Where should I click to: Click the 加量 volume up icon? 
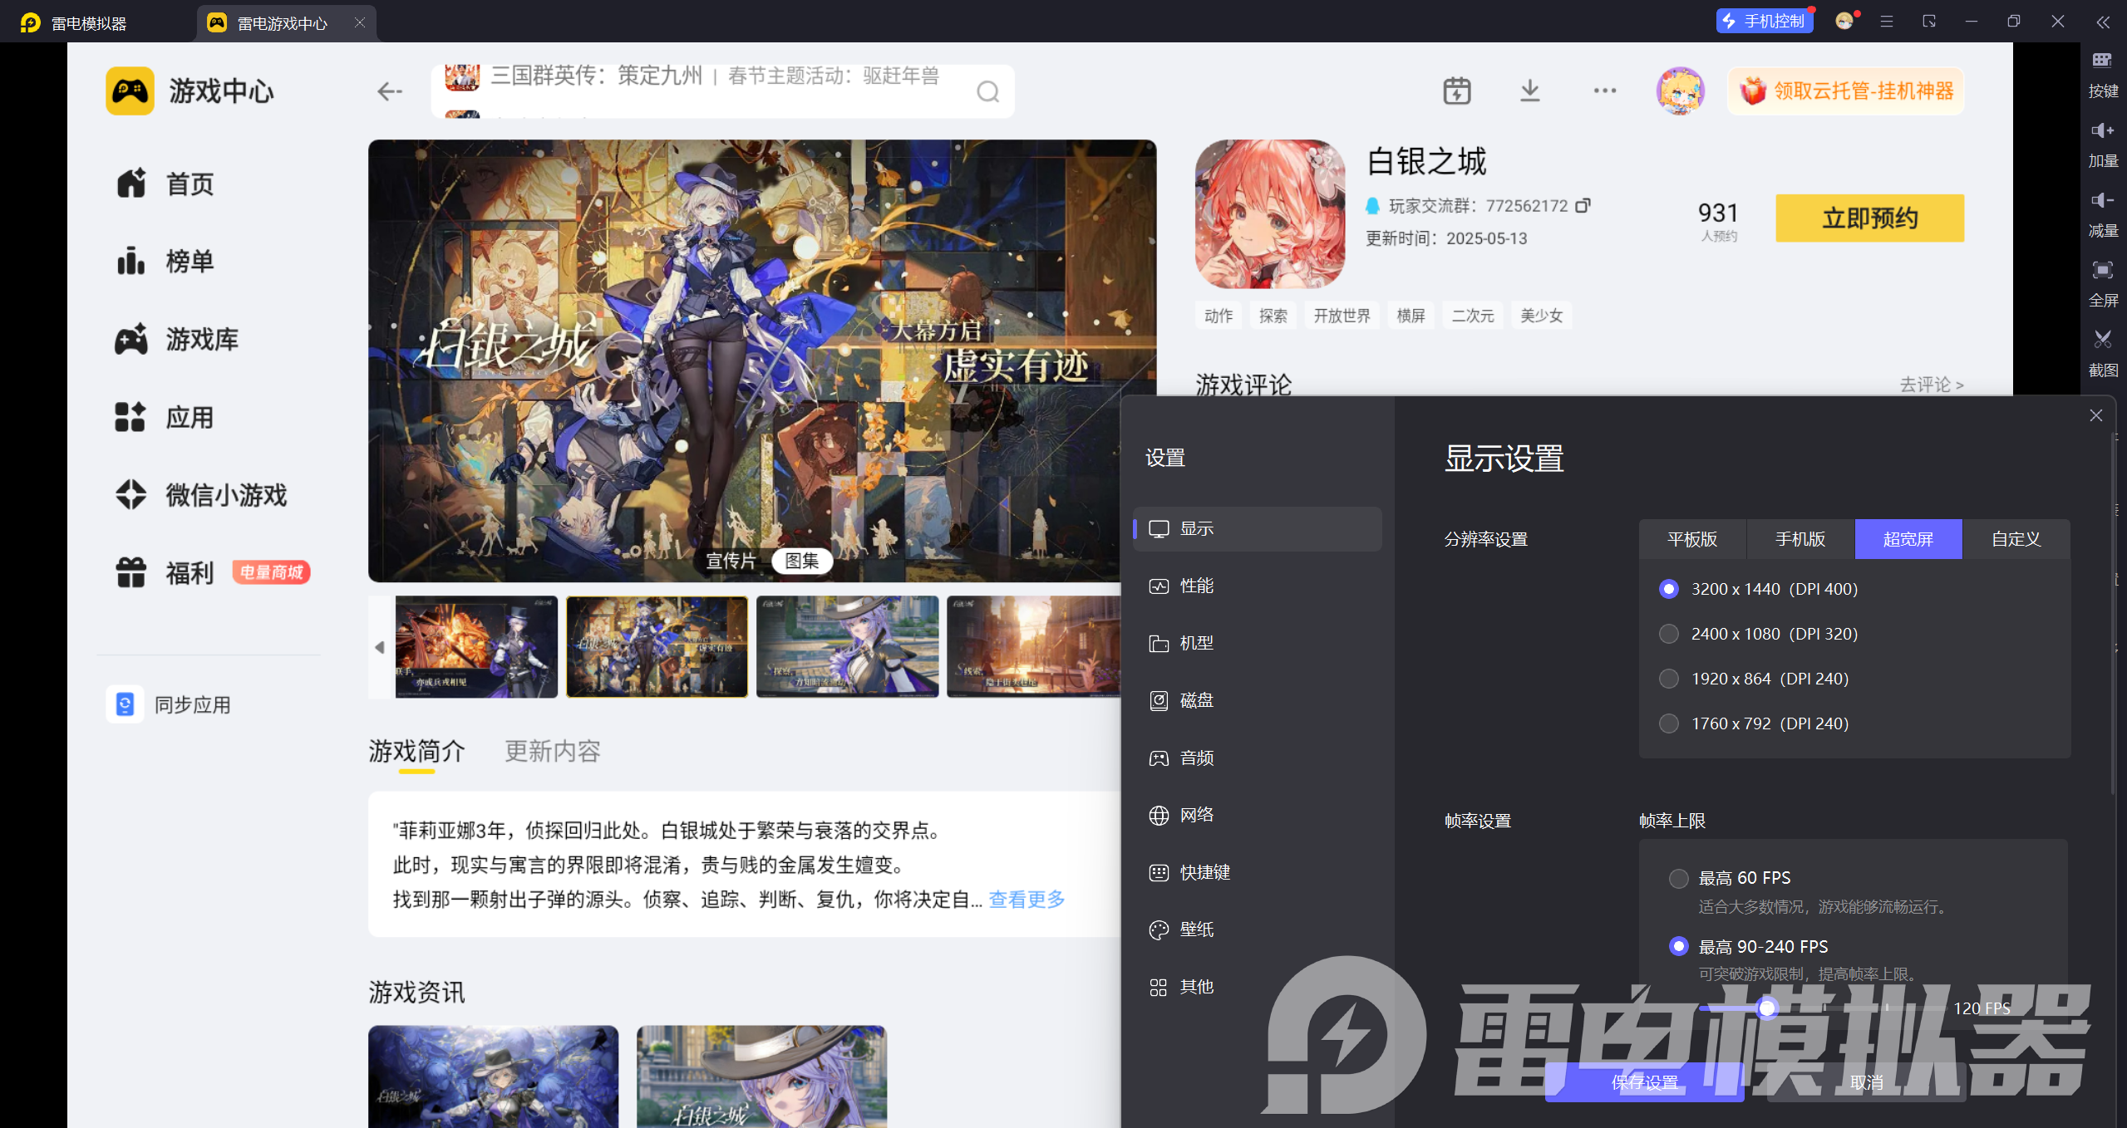tap(2102, 130)
